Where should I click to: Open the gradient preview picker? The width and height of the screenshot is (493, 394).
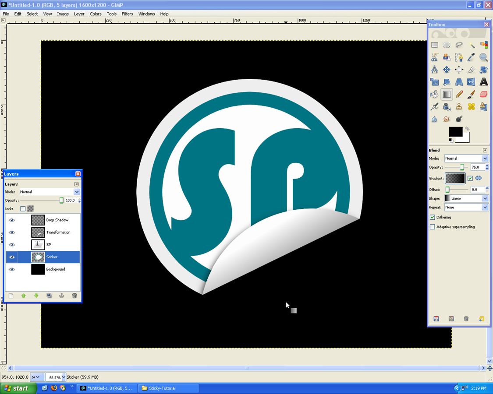click(x=455, y=178)
